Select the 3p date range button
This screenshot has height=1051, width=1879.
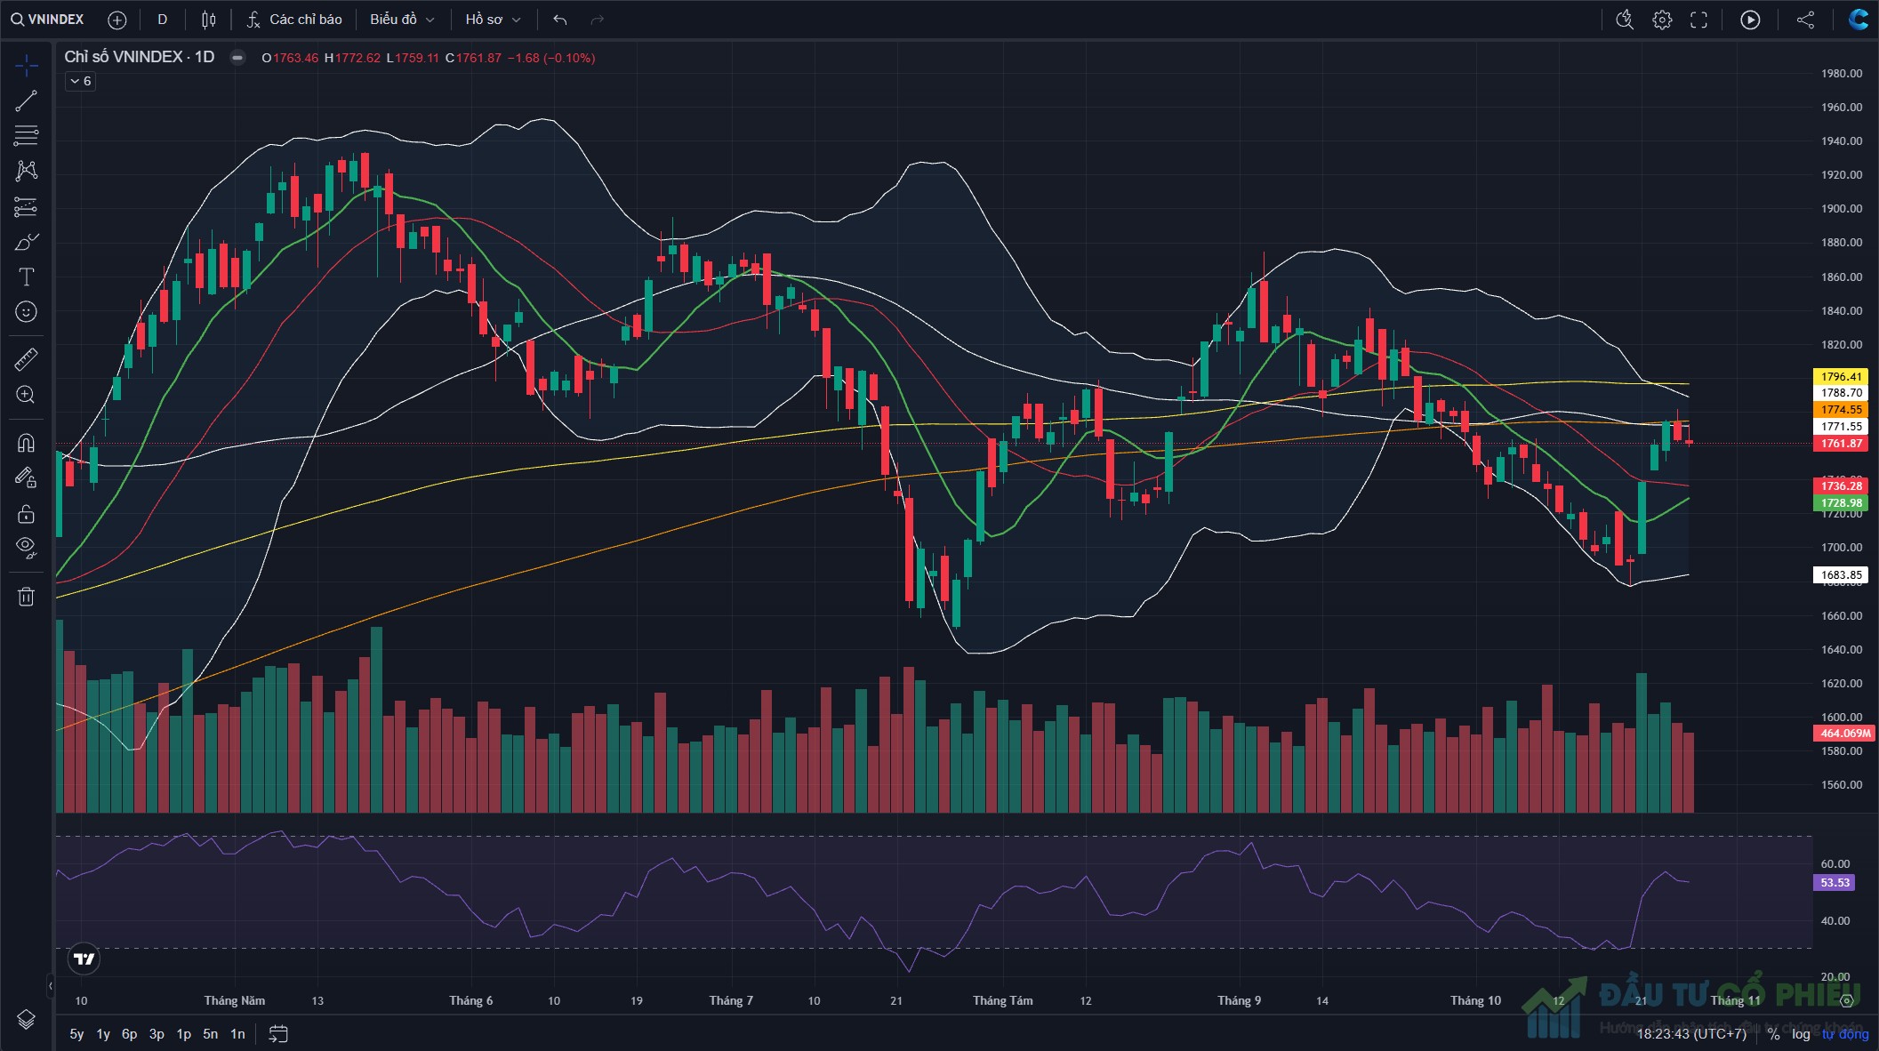[157, 1034]
